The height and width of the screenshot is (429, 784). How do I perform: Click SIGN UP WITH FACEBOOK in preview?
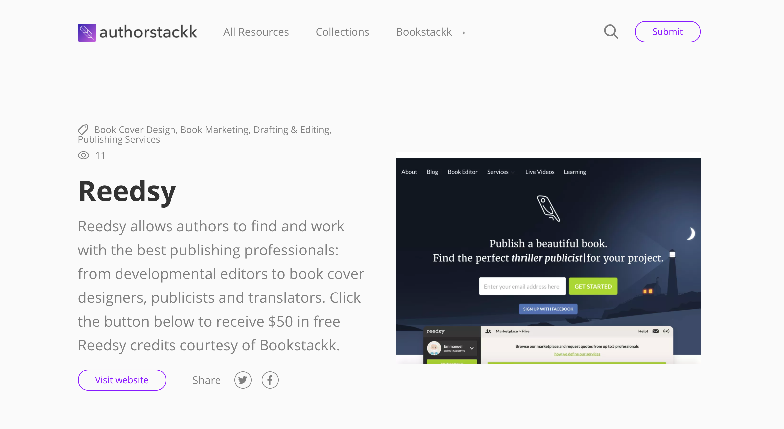[x=548, y=309]
